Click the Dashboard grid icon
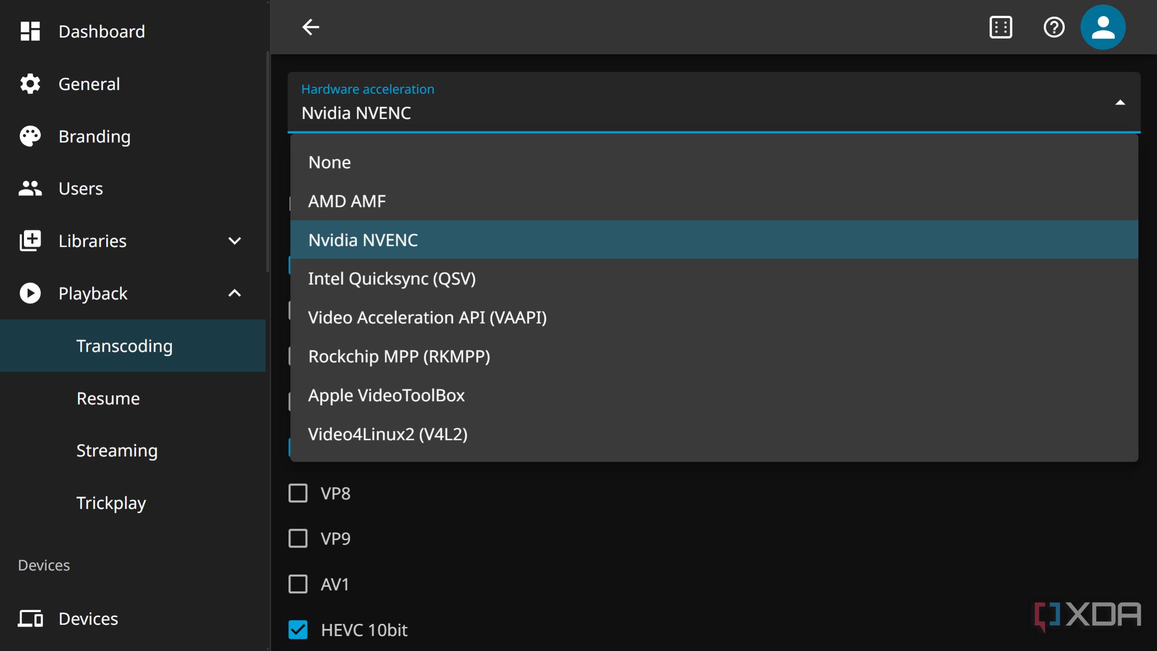The image size is (1157, 651). click(30, 31)
